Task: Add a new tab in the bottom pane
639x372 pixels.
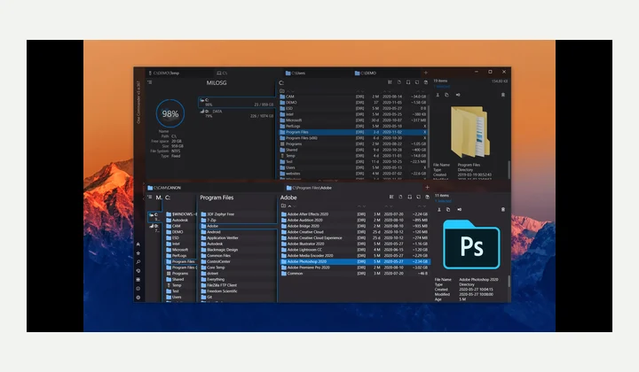Action: click(x=427, y=188)
